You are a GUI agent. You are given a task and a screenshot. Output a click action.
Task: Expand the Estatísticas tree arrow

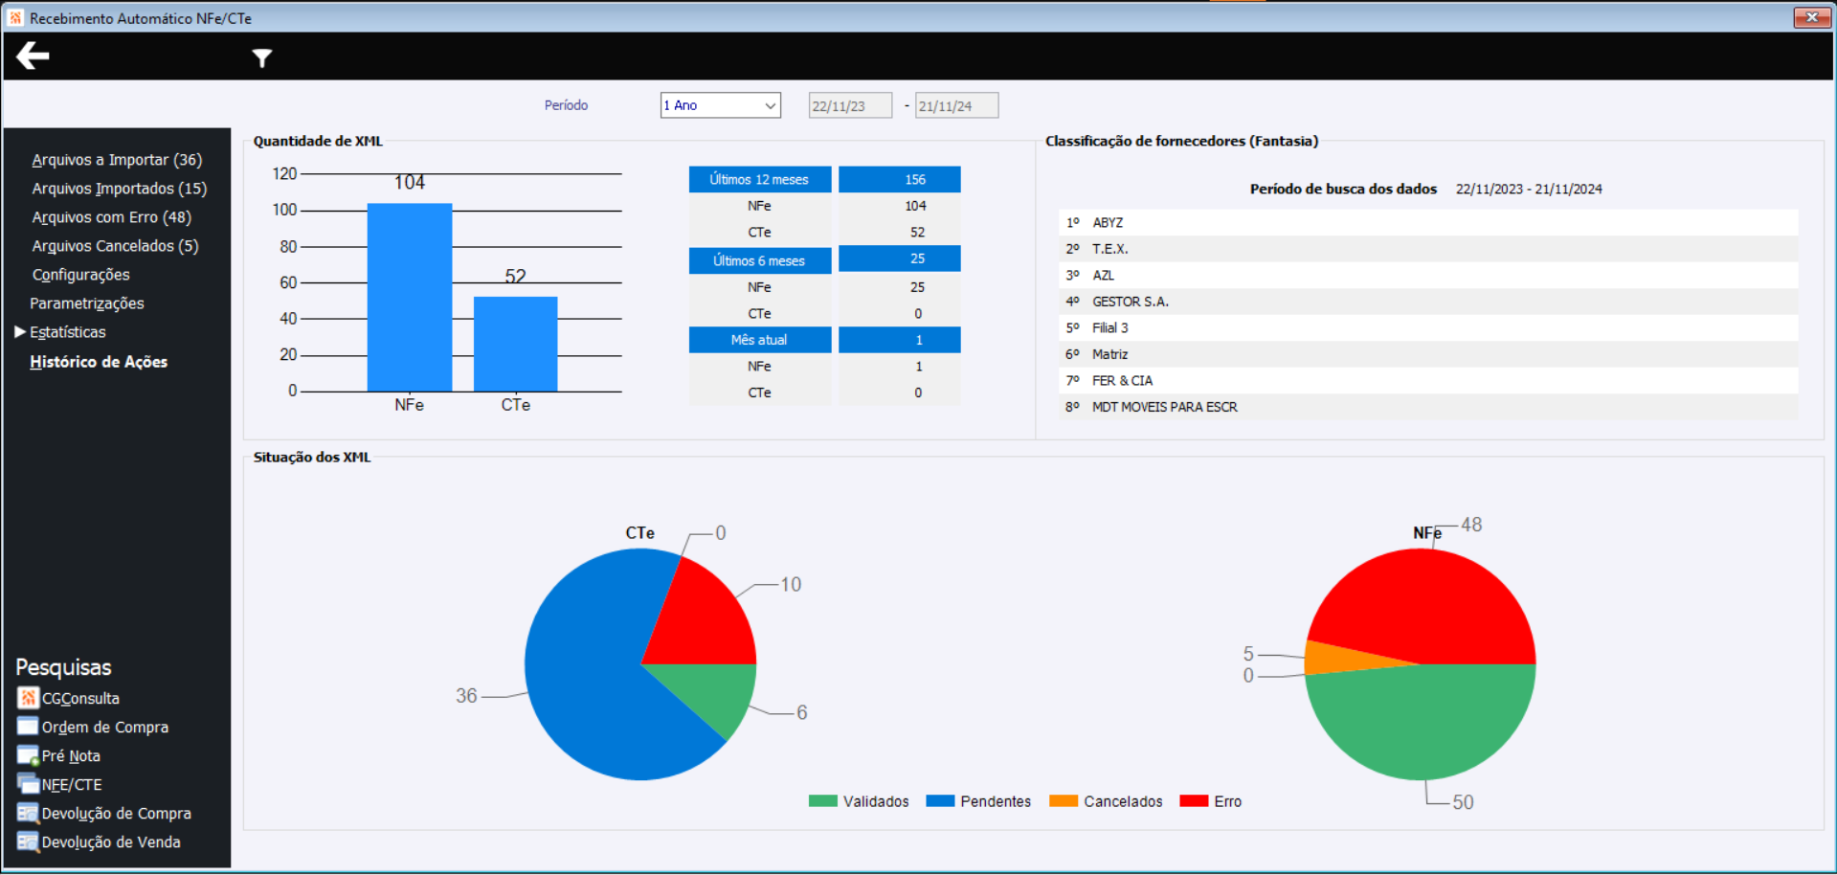pyautogui.click(x=19, y=331)
